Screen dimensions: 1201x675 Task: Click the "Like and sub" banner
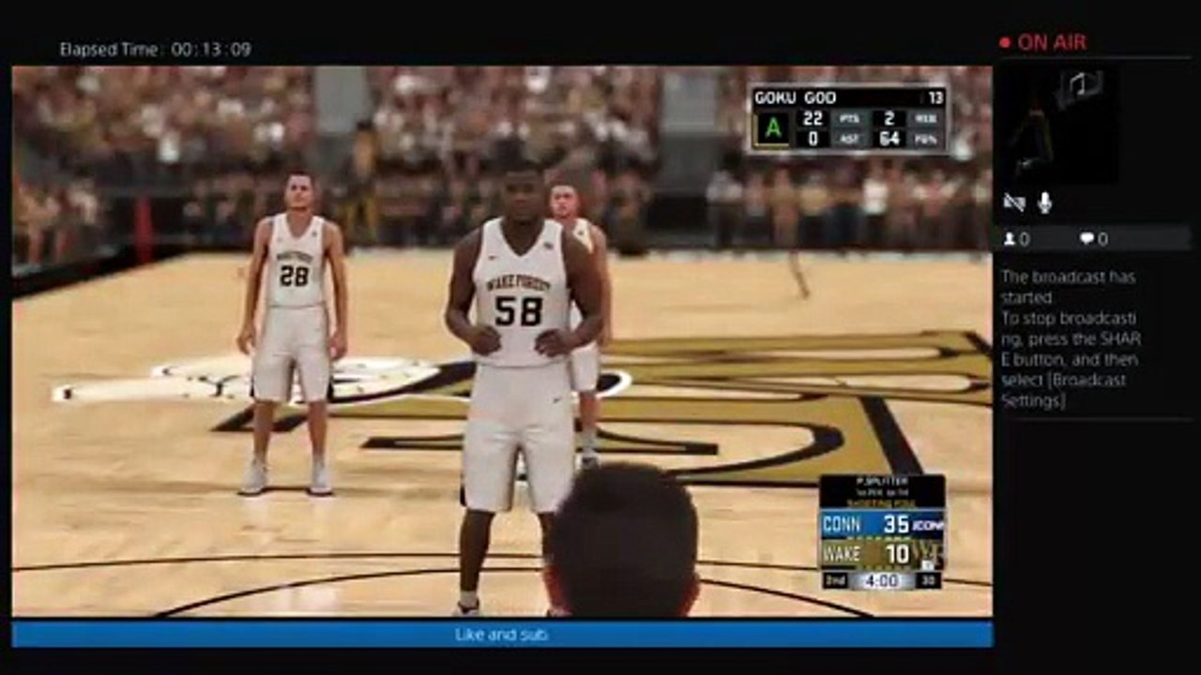pyautogui.click(x=502, y=635)
